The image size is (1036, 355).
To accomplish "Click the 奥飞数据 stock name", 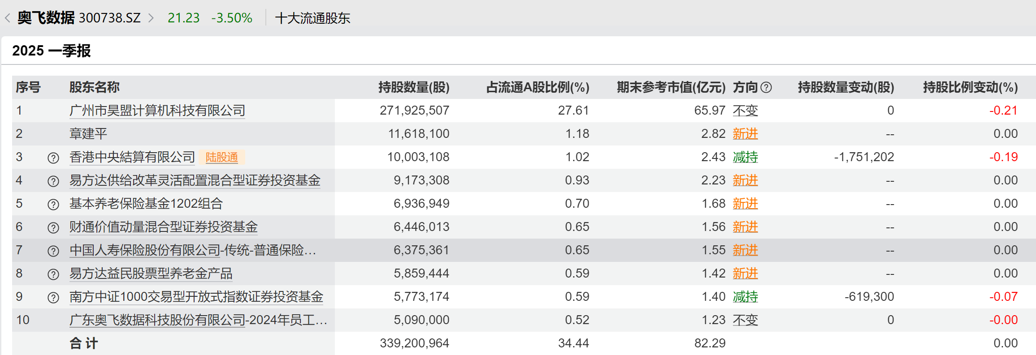I will click(x=46, y=18).
